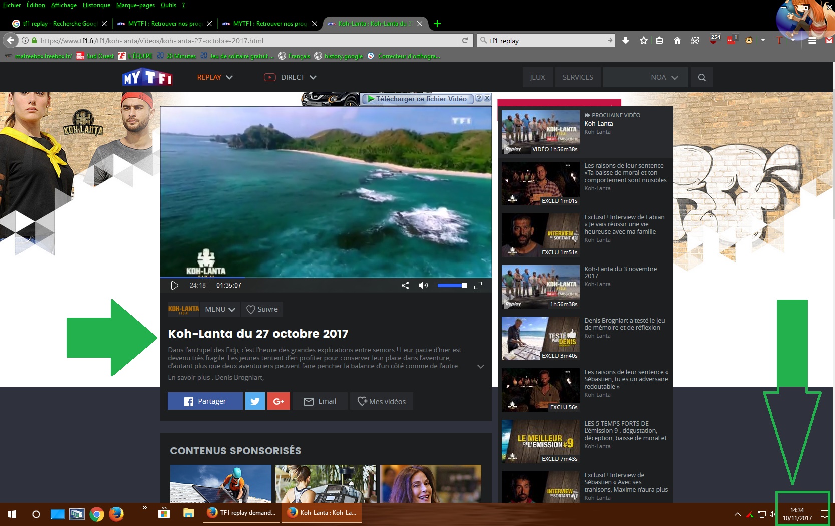835x526 pixels.
Task: Open Firefox downloads arrow
Action: coord(626,40)
